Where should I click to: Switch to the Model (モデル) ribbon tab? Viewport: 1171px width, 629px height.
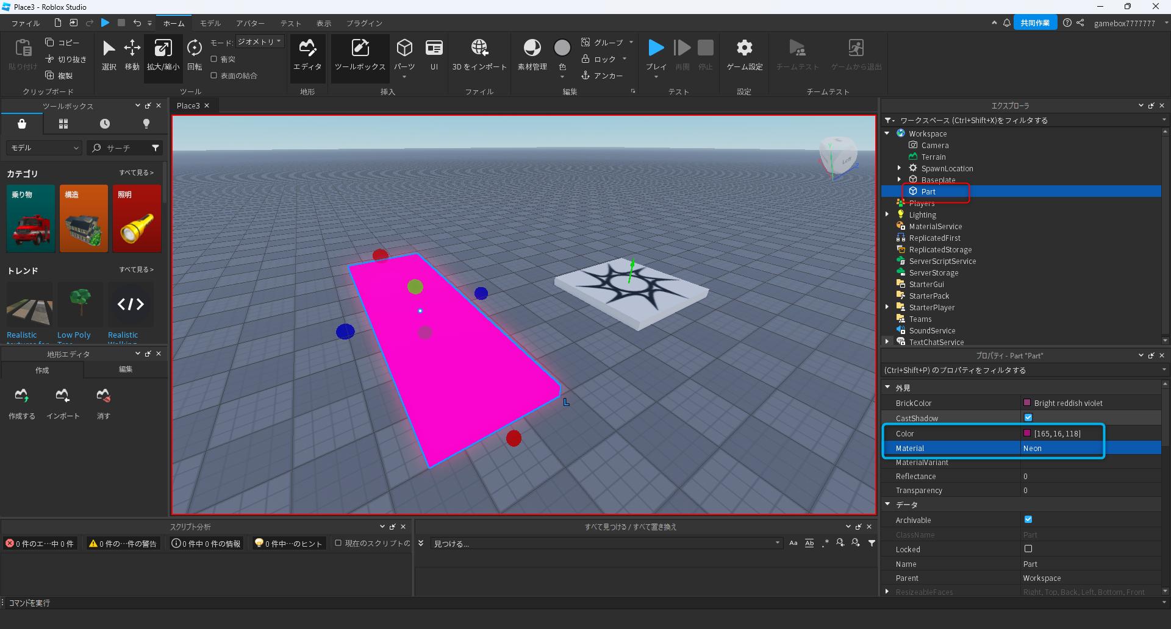point(210,23)
